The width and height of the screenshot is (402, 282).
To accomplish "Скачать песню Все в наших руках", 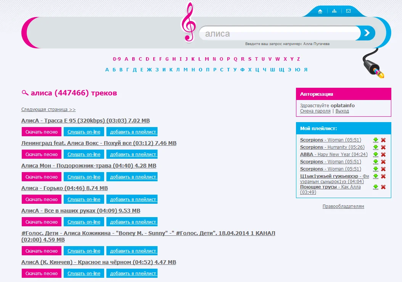I will click(42, 222).
